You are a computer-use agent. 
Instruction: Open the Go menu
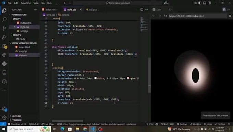pos(43,3)
